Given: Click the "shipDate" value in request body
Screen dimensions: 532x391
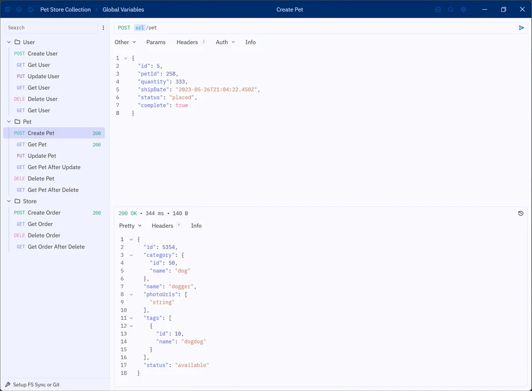Looking at the screenshot, I should point(217,89).
